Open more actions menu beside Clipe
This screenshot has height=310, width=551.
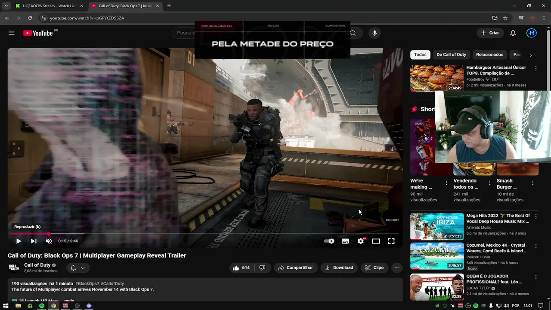tap(397, 267)
